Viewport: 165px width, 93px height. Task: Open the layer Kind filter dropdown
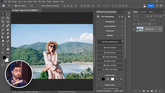click(x=139, y=16)
